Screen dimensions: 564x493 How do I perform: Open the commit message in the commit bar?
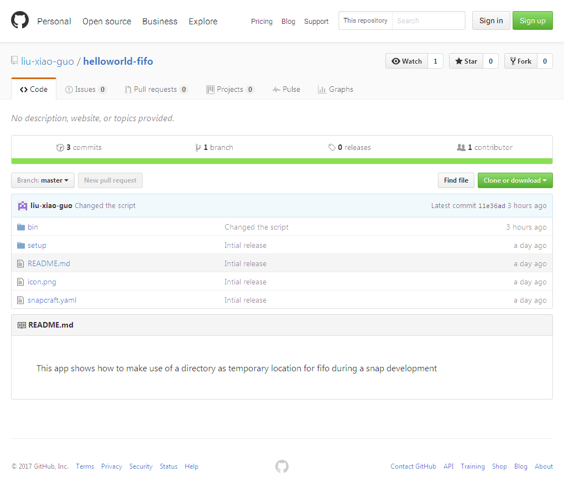pos(105,206)
